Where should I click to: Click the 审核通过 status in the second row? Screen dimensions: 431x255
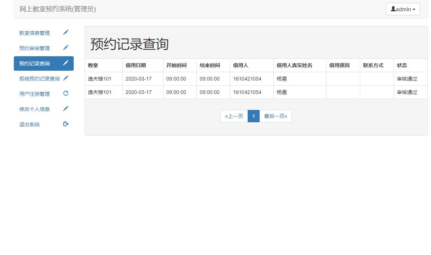pos(406,92)
